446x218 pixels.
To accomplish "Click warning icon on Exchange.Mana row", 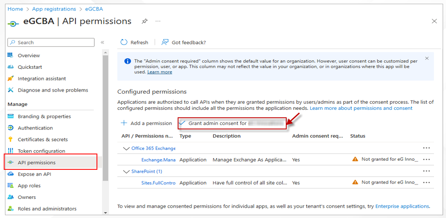I will [x=355, y=159].
